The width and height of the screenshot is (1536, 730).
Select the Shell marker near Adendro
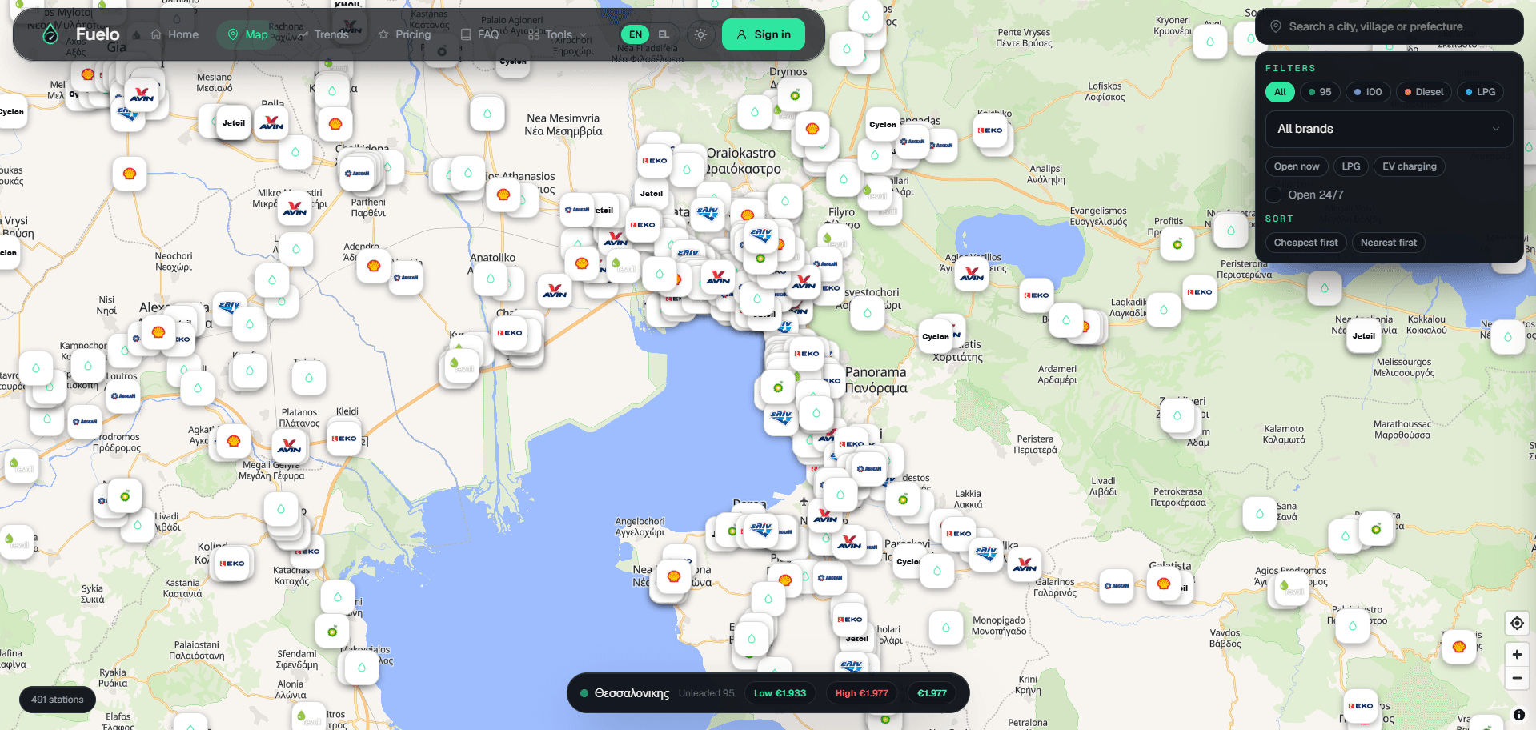click(374, 266)
